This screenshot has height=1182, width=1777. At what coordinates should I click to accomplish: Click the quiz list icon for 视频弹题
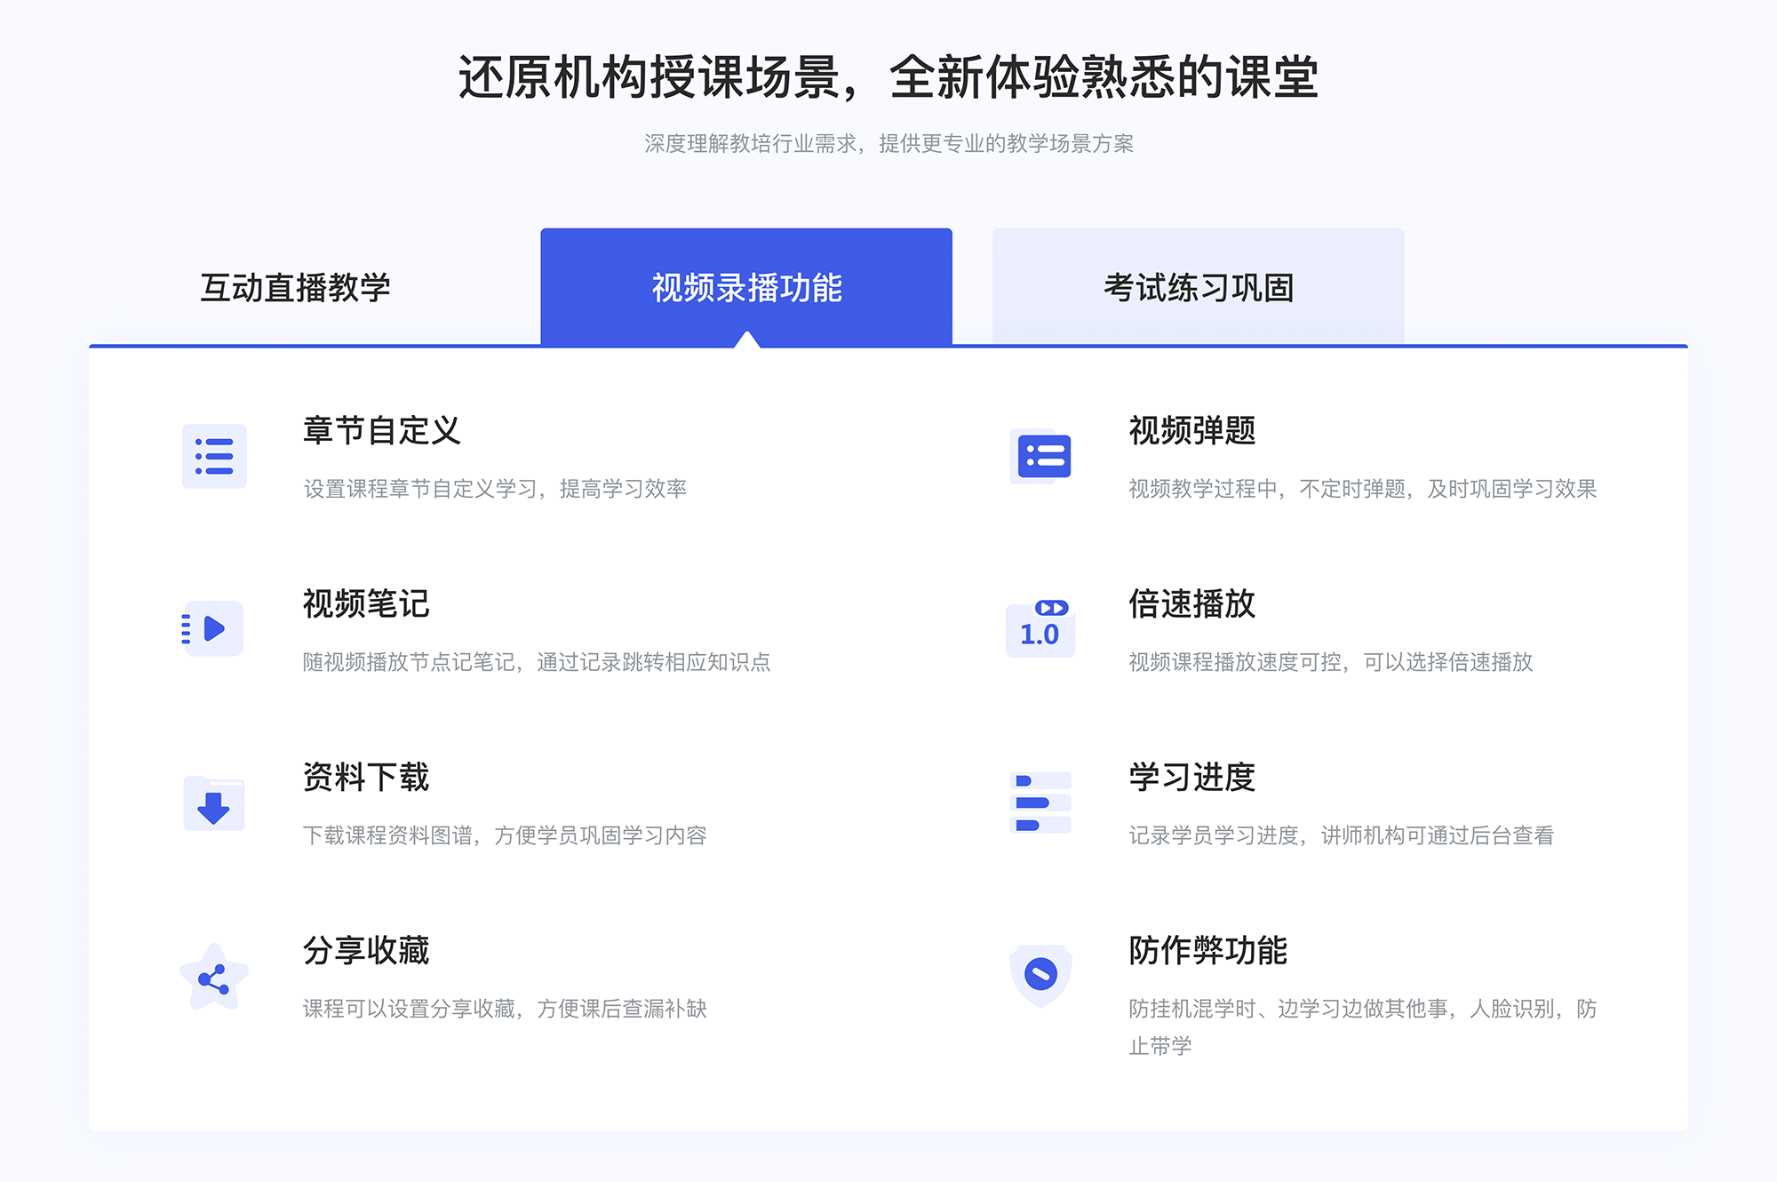(1040, 463)
